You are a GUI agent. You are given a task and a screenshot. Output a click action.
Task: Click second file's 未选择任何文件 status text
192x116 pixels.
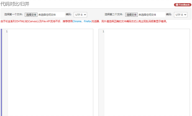tap(147, 15)
